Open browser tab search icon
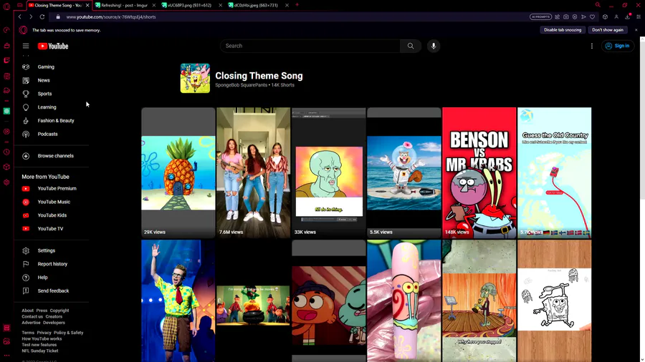Image resolution: width=645 pixels, height=362 pixels. (598, 5)
